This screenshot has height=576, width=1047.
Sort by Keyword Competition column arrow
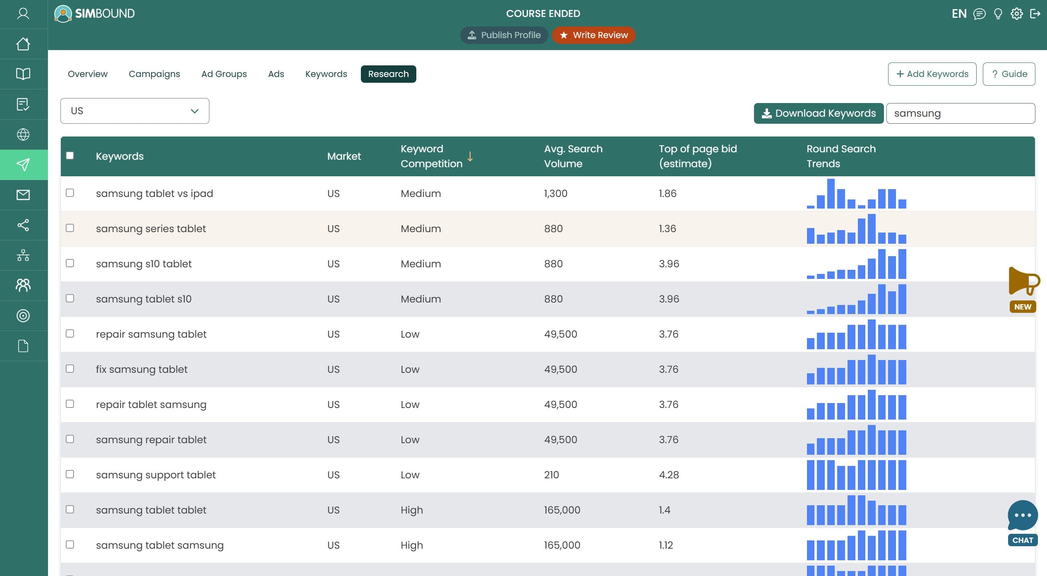coord(470,156)
